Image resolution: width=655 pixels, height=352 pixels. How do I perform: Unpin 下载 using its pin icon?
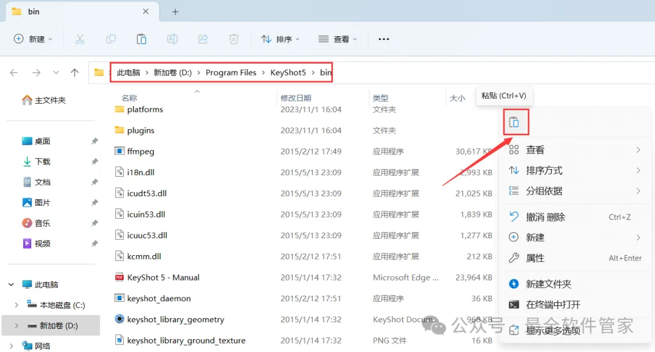[95, 161]
